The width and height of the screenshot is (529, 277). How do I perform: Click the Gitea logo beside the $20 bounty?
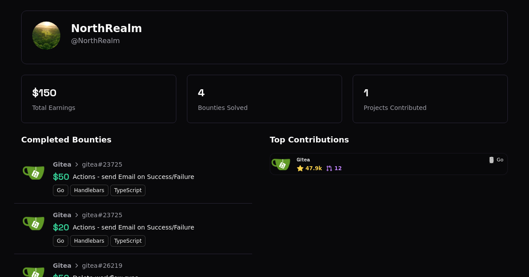pos(34,222)
